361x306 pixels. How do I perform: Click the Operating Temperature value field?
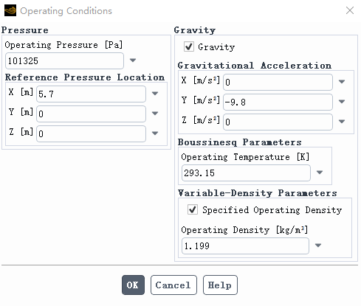[246, 173]
